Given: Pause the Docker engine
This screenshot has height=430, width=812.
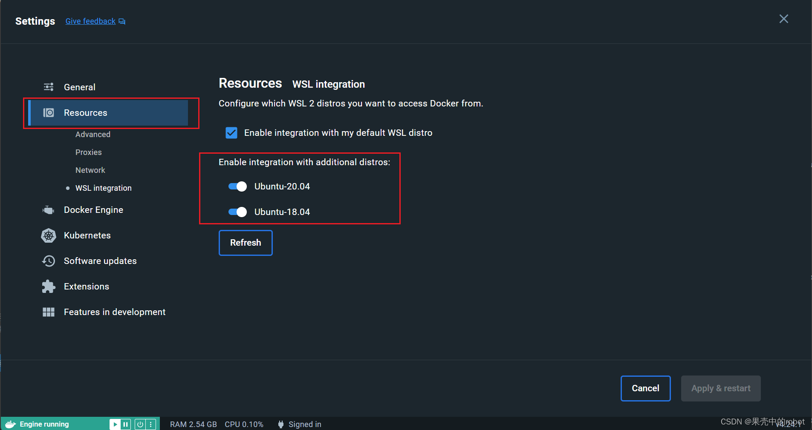Looking at the screenshot, I should (x=126, y=424).
